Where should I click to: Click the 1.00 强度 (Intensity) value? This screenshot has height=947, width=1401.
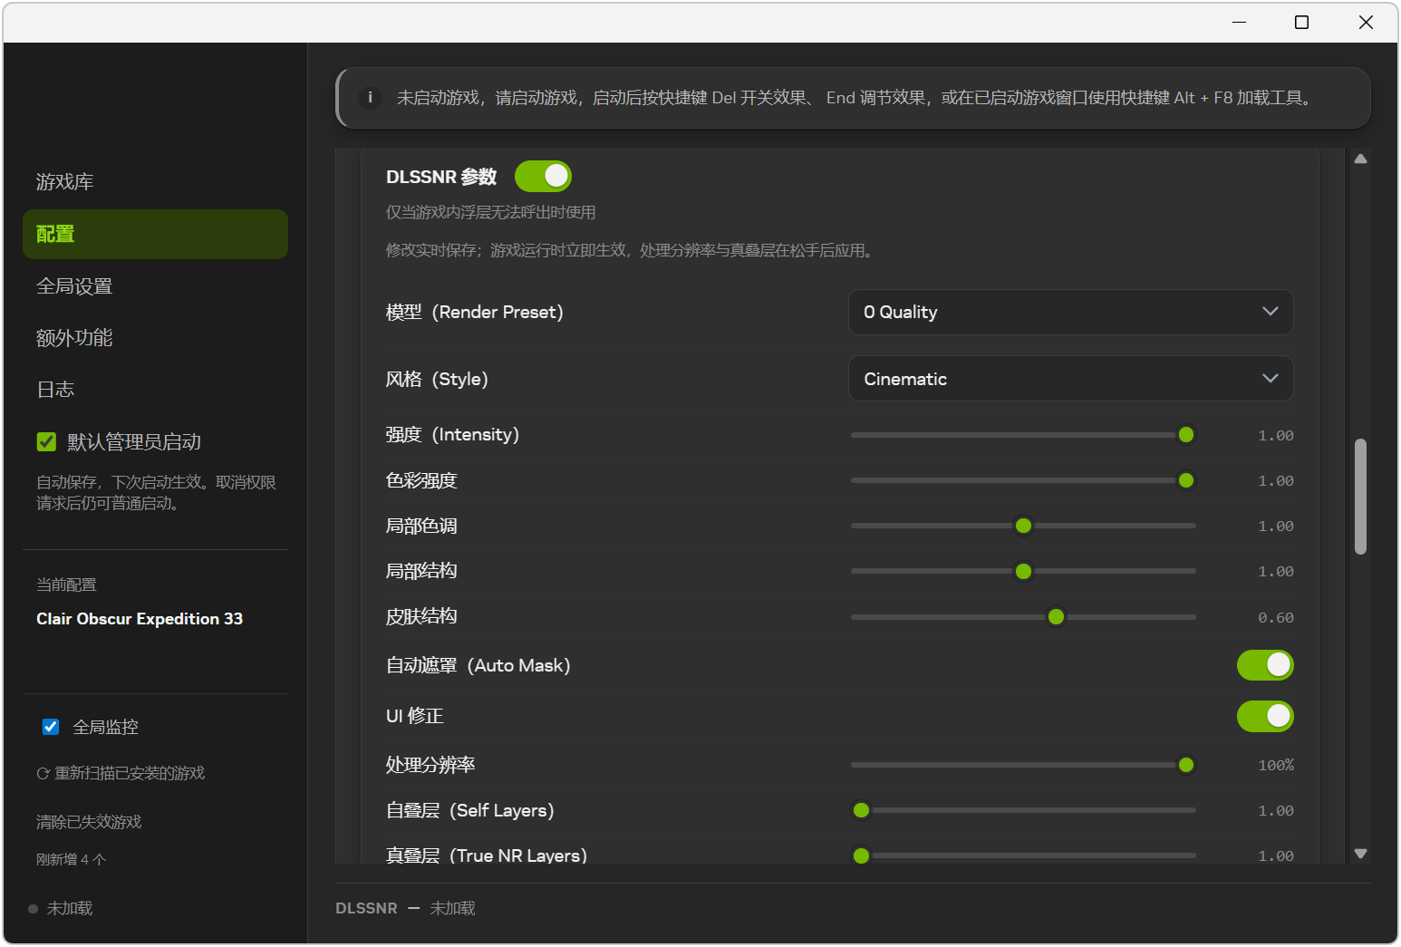(x=1275, y=436)
